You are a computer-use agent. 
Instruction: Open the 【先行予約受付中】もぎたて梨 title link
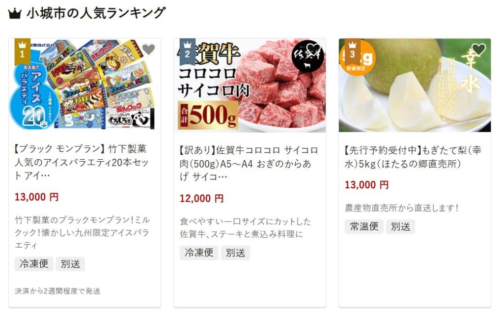coord(413,157)
